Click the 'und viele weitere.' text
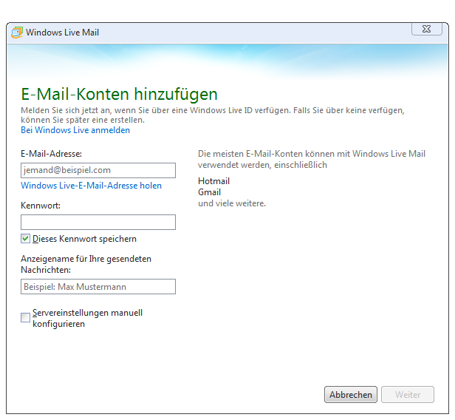This screenshot has height=420, width=455. [x=232, y=203]
